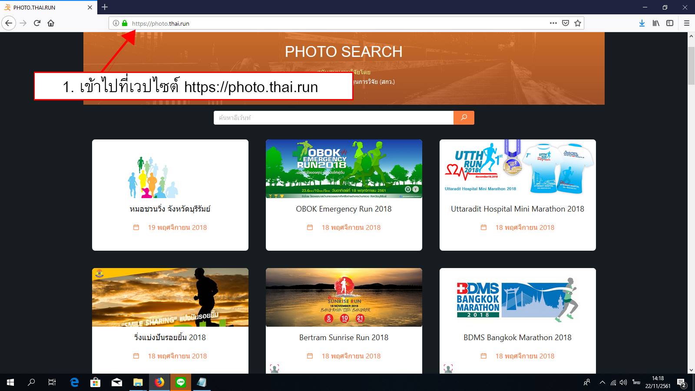Toggle the browser sidebar icon
695x391 pixels.
pyautogui.click(x=670, y=23)
